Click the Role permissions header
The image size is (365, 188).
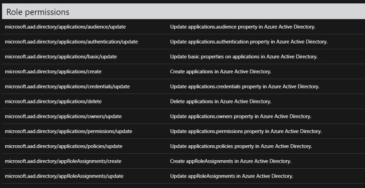coord(38,12)
